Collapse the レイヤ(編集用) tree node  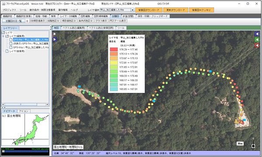(x=3, y=36)
